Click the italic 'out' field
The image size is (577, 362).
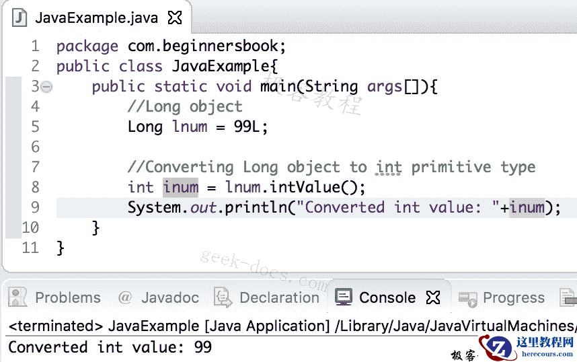[203, 208]
